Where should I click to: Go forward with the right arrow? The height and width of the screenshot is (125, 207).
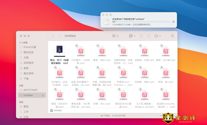[x=60, y=36]
